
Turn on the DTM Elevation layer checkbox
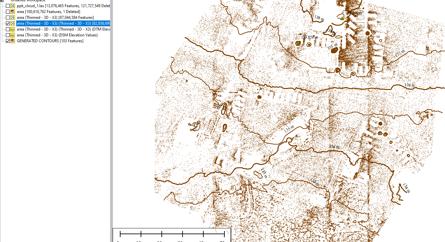click(x=8, y=29)
